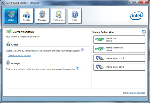Click help icon beside manage properties description
Viewport: 150px width, 103px height.
coord(77,68)
